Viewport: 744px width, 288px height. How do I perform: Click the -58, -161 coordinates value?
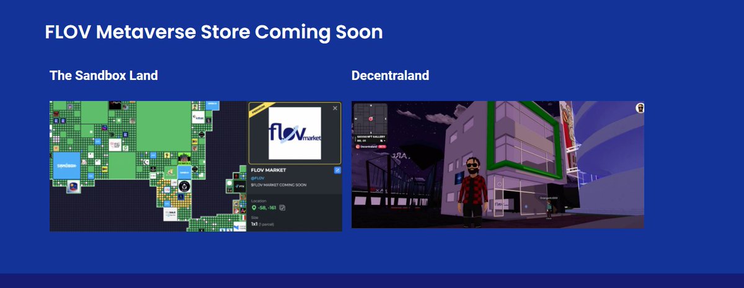pyautogui.click(x=267, y=207)
